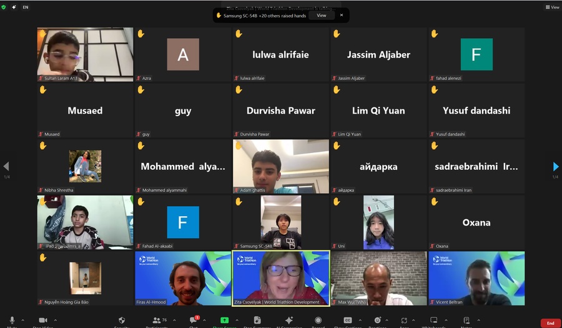The width and height of the screenshot is (562, 328).
Task: Open the Reactions emoji icon
Action: 377,320
